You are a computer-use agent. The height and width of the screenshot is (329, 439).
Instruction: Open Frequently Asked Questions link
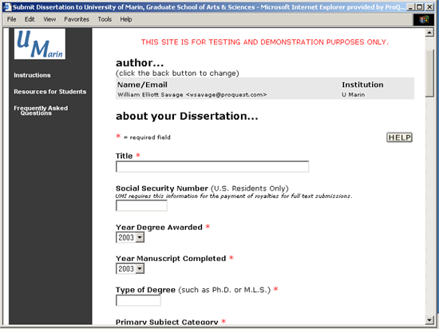coord(41,111)
